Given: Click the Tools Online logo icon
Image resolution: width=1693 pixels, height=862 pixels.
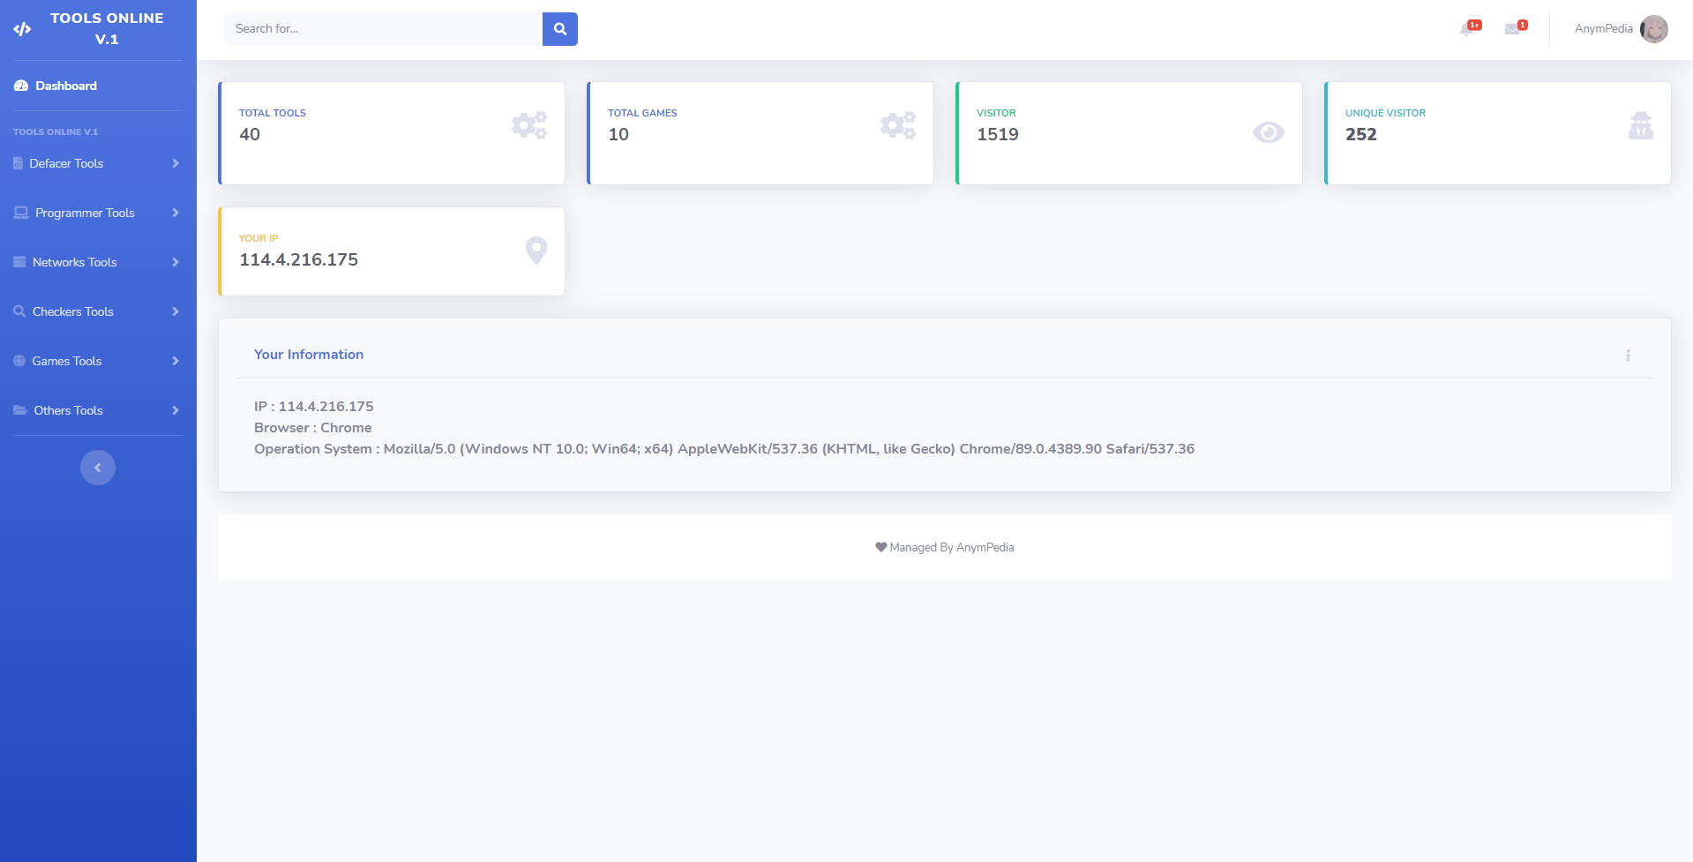Looking at the screenshot, I should pos(23,28).
